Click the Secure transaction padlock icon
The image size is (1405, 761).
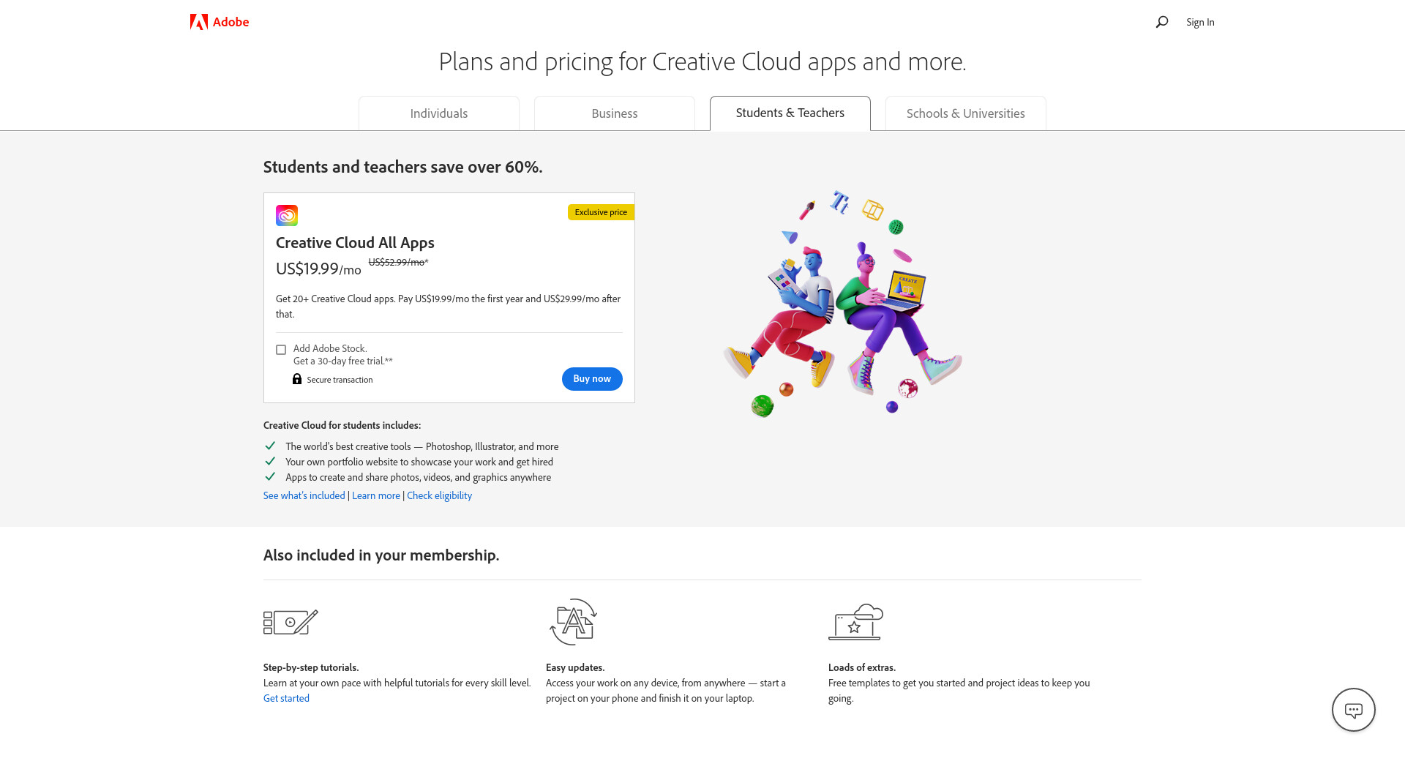coord(297,379)
